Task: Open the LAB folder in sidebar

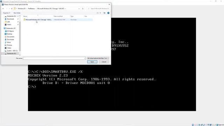Action: click(8, 22)
